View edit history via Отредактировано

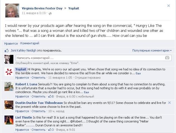click(84, 78)
